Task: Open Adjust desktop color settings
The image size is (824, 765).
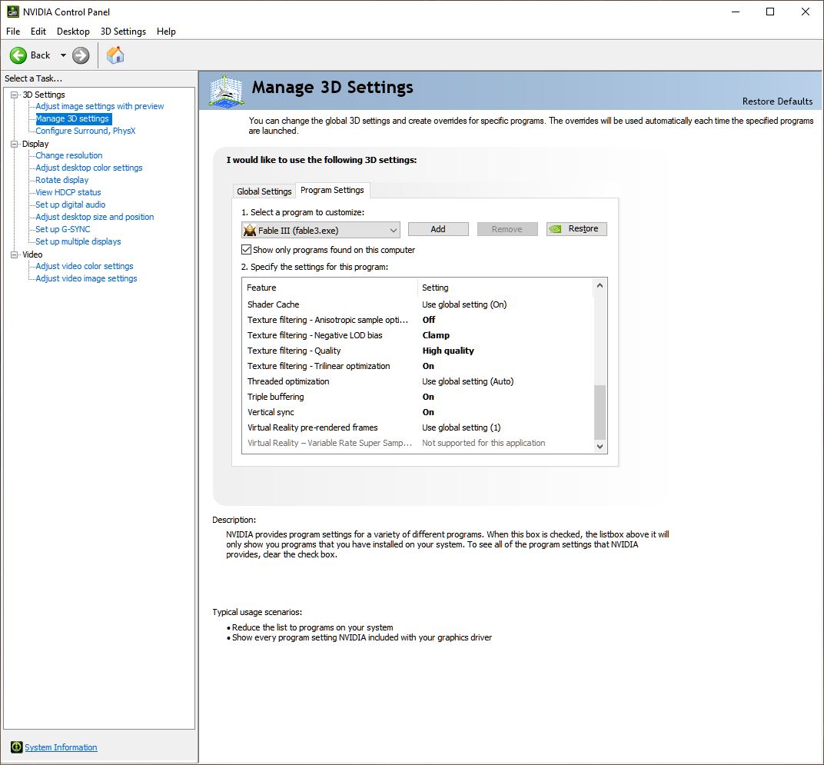Action: pos(89,168)
